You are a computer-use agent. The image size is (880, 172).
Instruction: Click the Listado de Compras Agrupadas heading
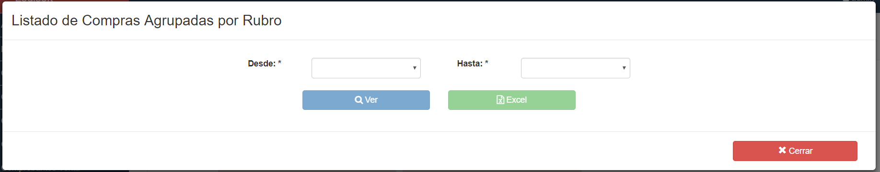click(147, 21)
